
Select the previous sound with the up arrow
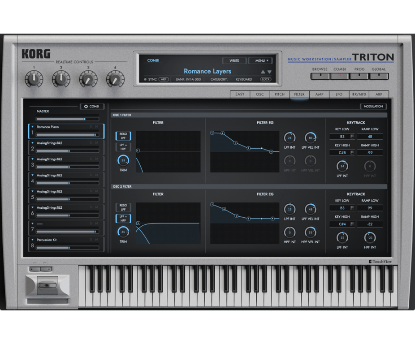[x=263, y=72]
